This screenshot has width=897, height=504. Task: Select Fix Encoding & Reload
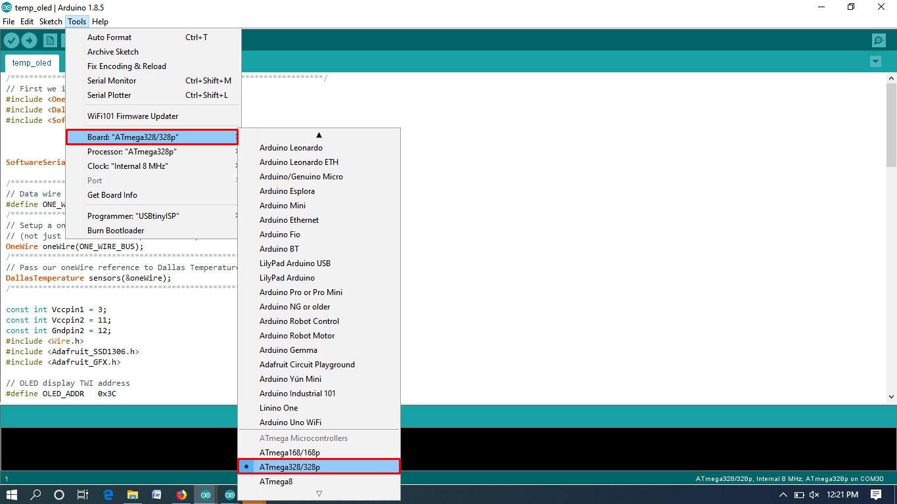click(153, 66)
